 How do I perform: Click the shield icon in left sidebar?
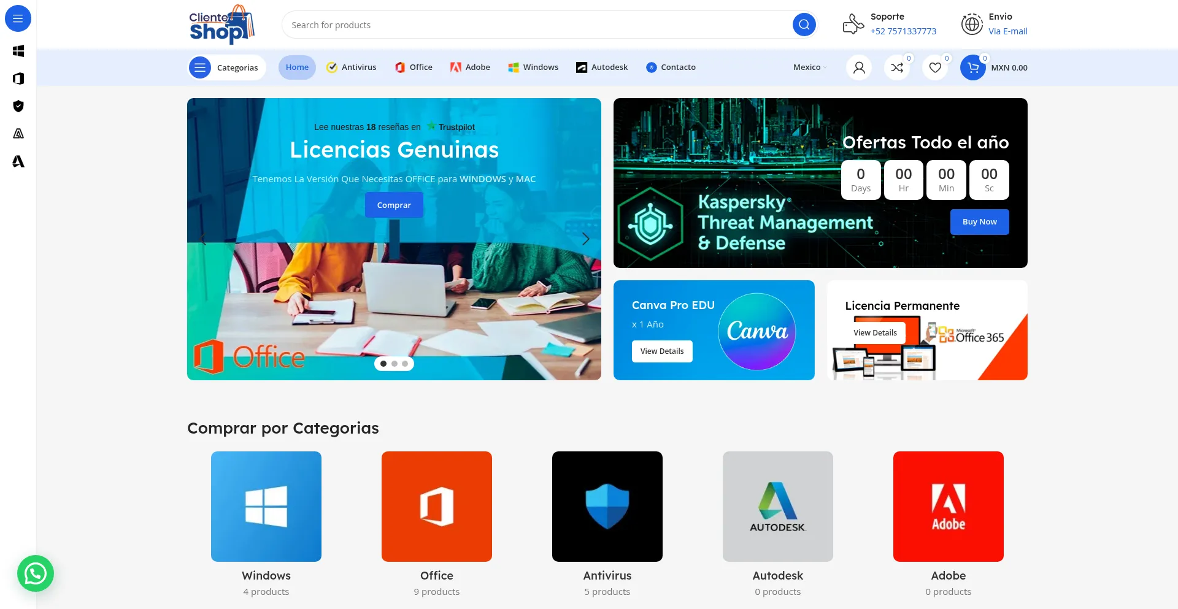click(x=18, y=106)
